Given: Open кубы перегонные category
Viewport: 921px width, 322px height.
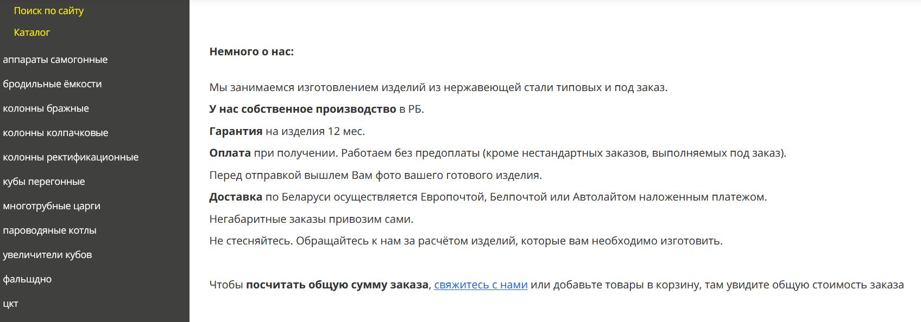Looking at the screenshot, I should (44, 182).
